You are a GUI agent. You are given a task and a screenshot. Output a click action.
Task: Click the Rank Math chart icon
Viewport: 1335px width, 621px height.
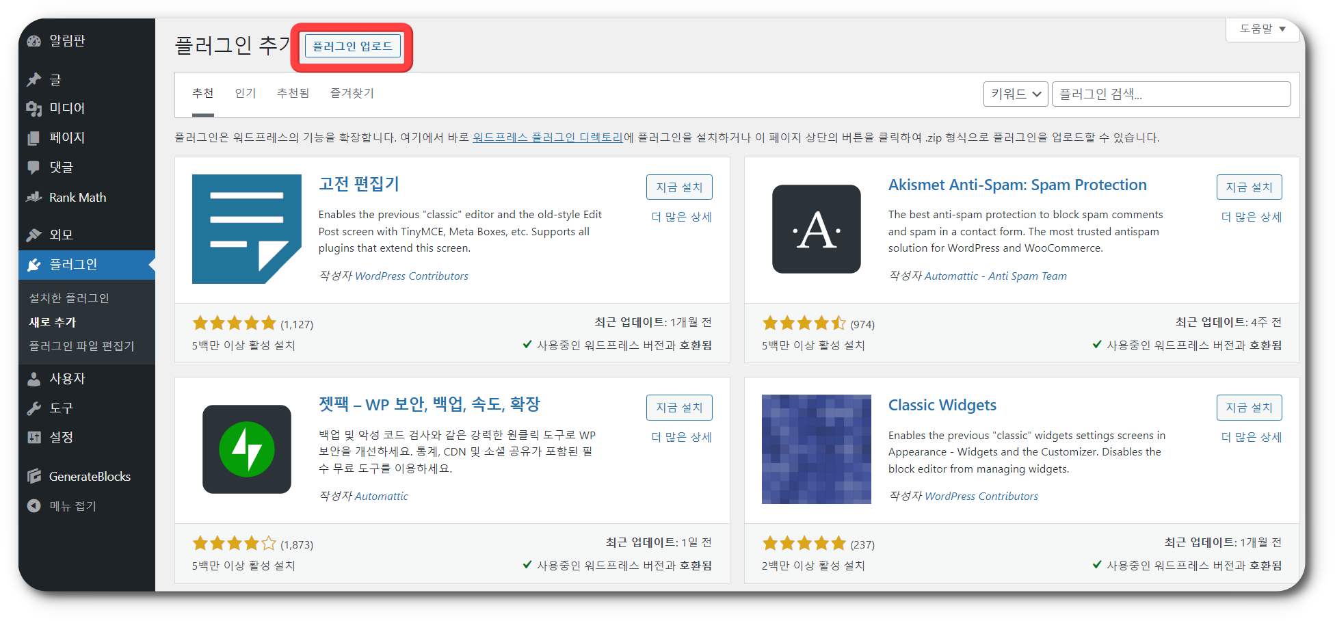coord(34,198)
